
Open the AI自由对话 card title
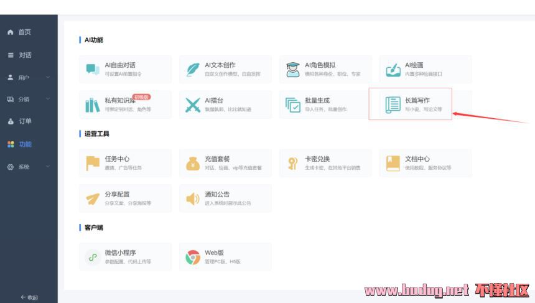point(120,65)
